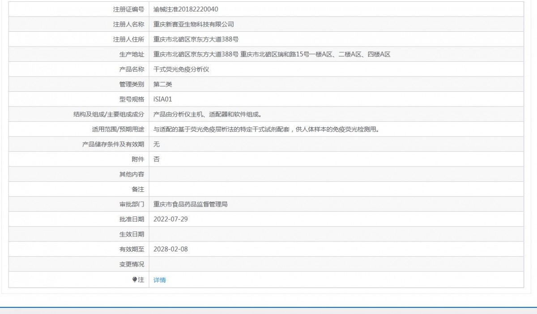
Task: Select the 产品名称 label
Action: pos(132,69)
